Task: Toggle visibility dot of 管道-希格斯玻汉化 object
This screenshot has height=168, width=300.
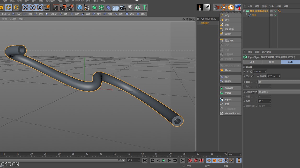Action: [274, 10]
